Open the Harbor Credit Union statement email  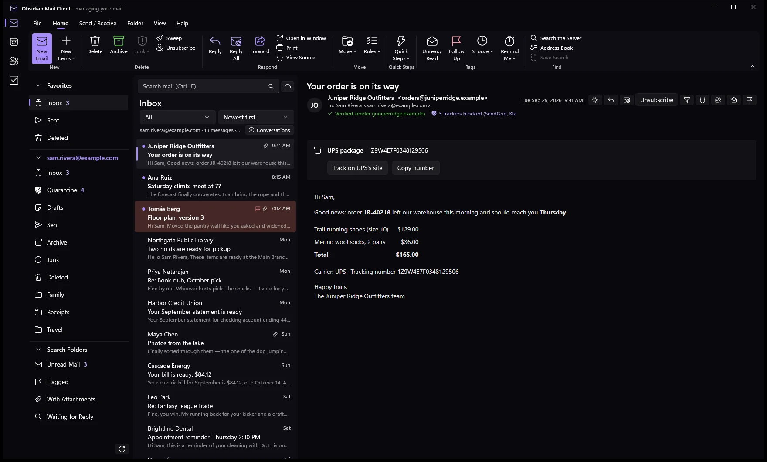216,311
